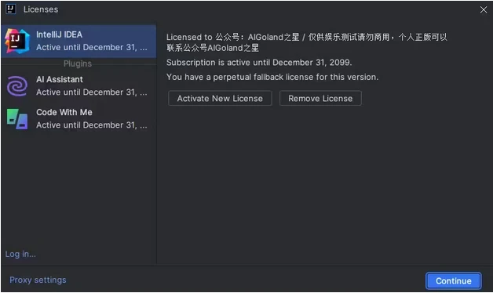This screenshot has width=493, height=293.
Task: Click the Continue button
Action: coord(454,280)
